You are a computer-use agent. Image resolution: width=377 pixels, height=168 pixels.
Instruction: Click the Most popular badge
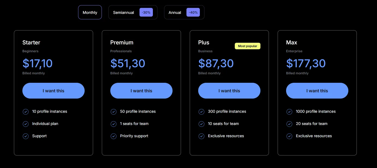(248, 46)
